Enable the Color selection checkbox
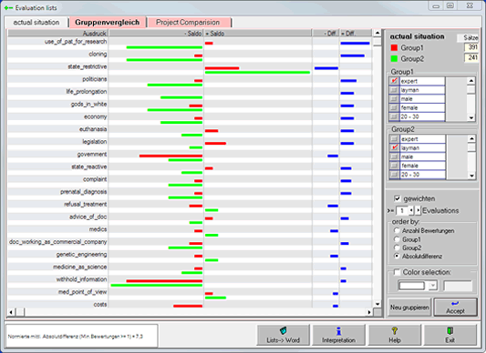The height and width of the screenshot is (353, 486). [x=397, y=272]
